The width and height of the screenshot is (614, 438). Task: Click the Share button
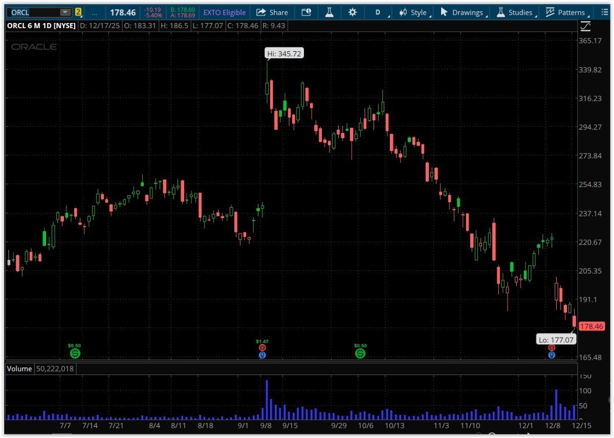pyautogui.click(x=272, y=12)
